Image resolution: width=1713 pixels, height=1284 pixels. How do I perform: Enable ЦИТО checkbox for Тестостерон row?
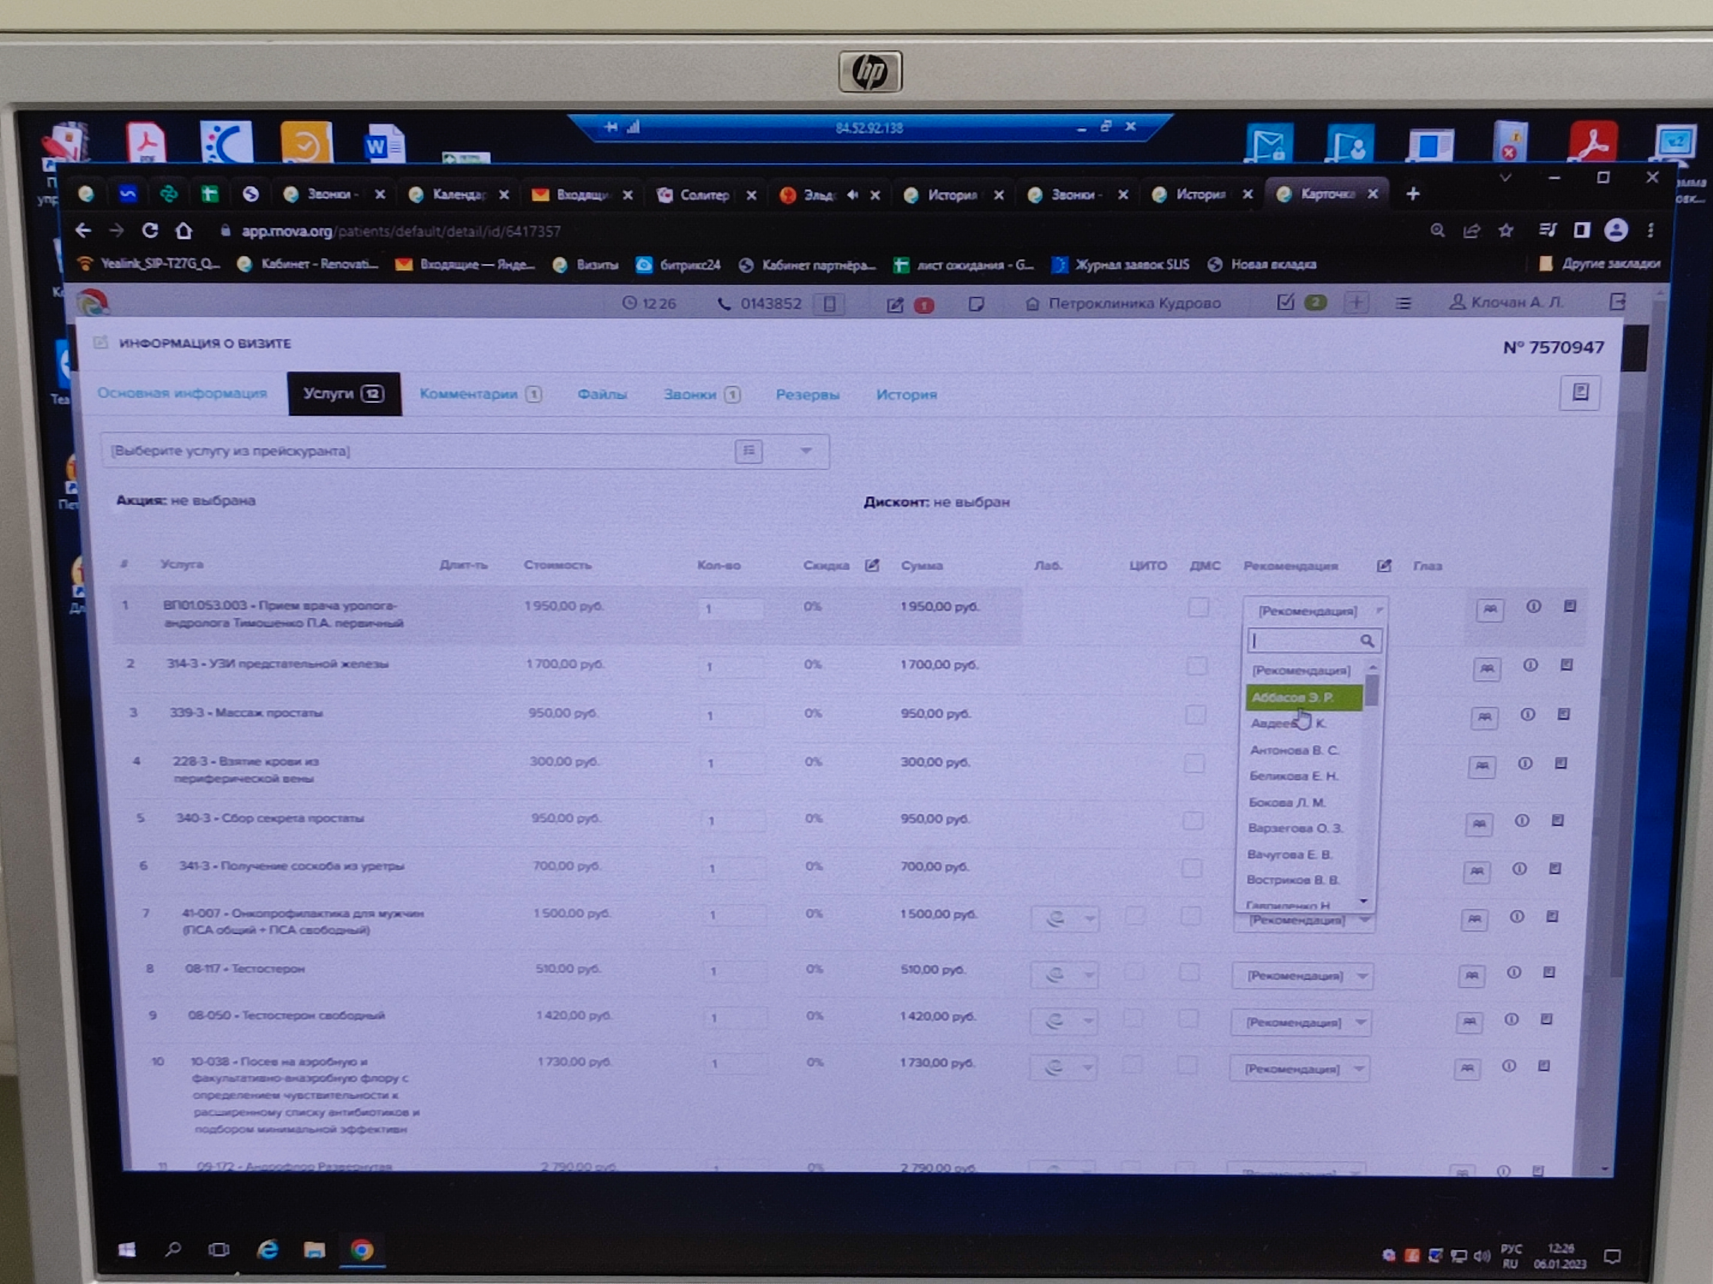click(1134, 971)
